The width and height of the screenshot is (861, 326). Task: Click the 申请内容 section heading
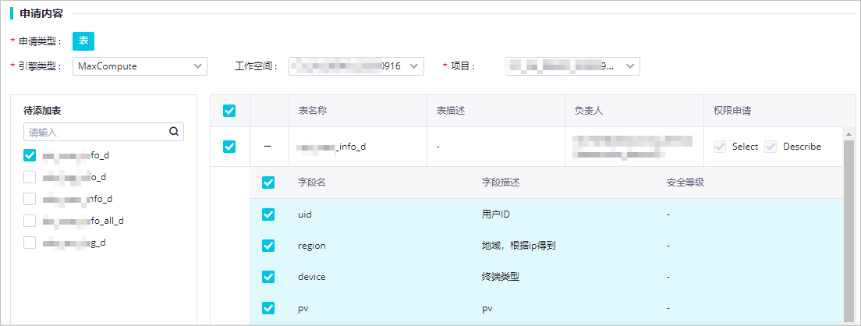41,14
